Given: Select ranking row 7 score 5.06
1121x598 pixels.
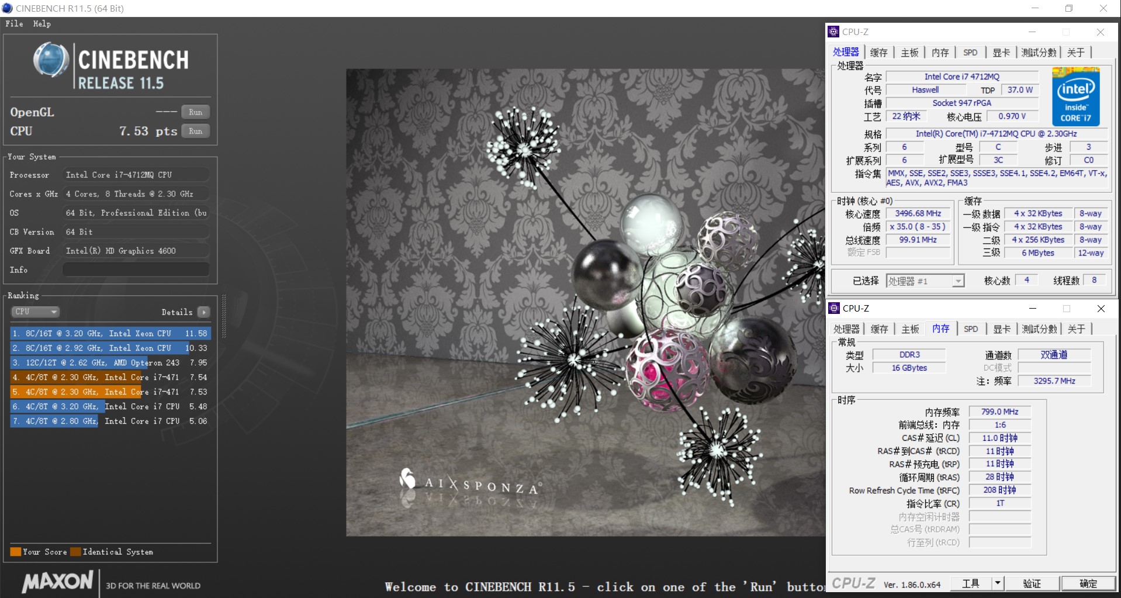Looking at the screenshot, I should tap(110, 421).
